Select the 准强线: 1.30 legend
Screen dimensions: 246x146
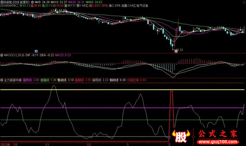click(48, 80)
